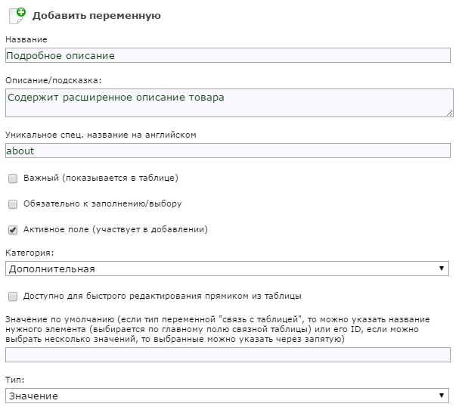
Task: Click the arrow of the 'Значение' select
Action: (x=442, y=396)
